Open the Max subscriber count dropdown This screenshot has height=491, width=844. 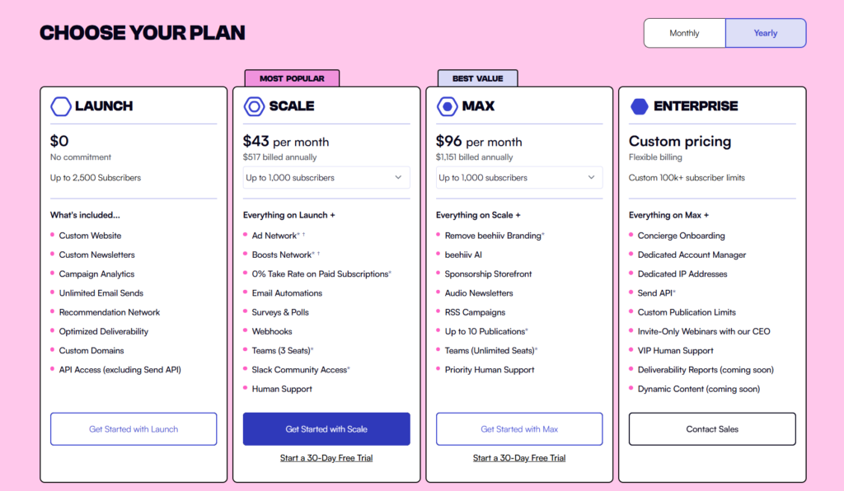tap(518, 177)
